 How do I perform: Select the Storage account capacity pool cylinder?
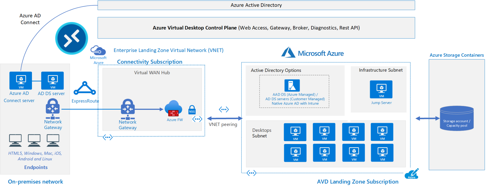tap(457, 118)
